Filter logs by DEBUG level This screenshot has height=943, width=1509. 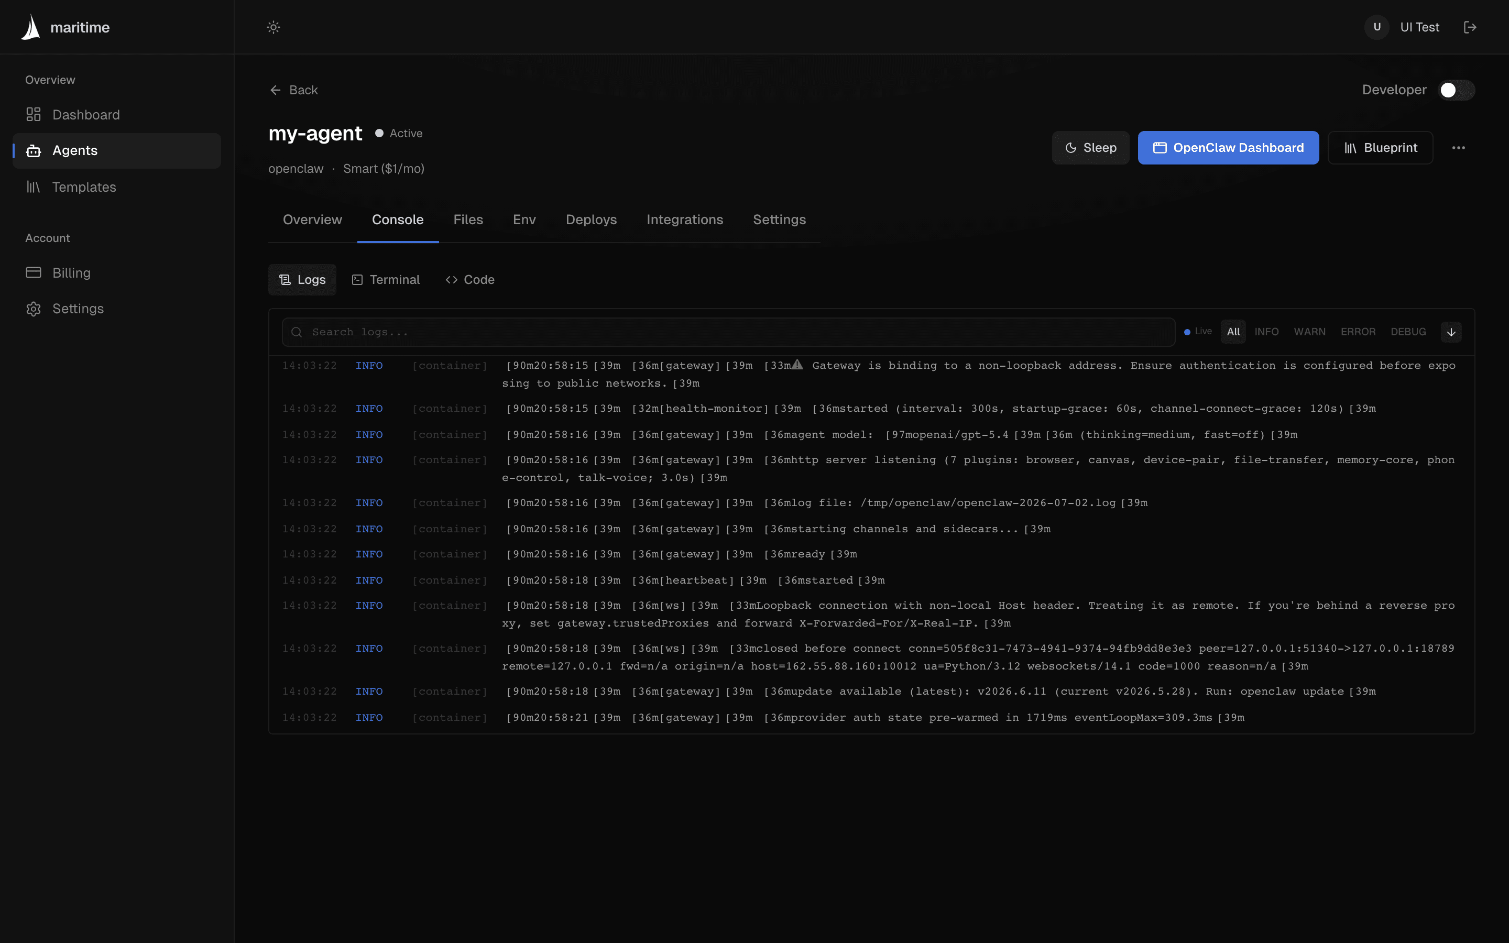pos(1408,332)
